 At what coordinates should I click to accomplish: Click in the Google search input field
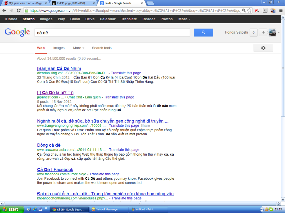point(112,32)
